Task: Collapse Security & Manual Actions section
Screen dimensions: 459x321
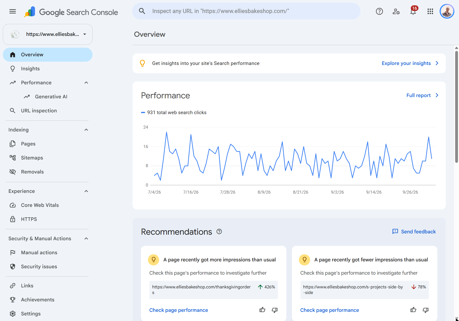Action: pos(86,238)
